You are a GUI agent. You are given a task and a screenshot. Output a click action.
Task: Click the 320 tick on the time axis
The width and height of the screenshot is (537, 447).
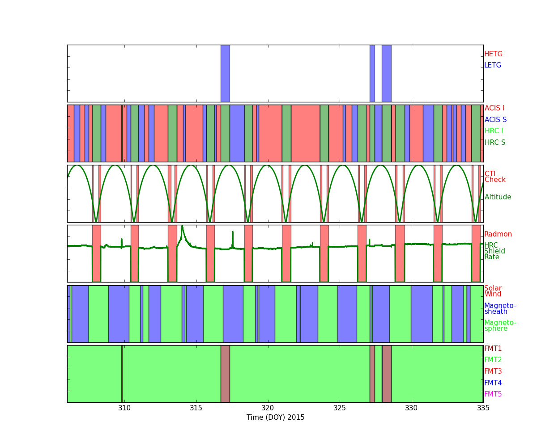(268, 408)
